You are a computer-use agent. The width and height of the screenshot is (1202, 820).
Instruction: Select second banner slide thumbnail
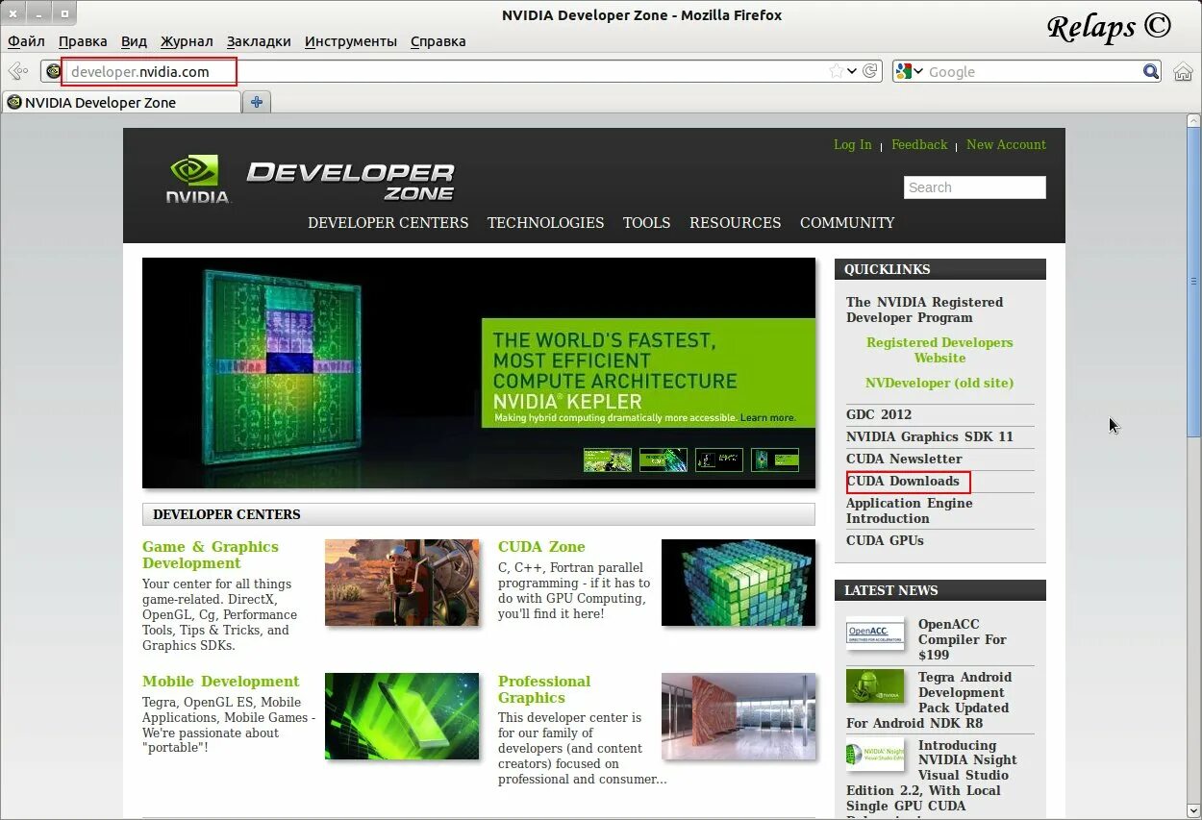[x=664, y=460]
